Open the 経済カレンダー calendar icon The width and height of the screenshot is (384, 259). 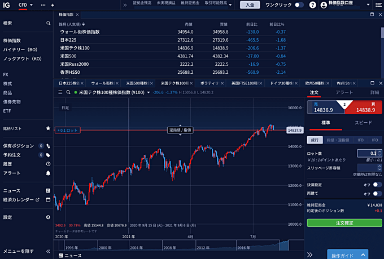pos(48,200)
